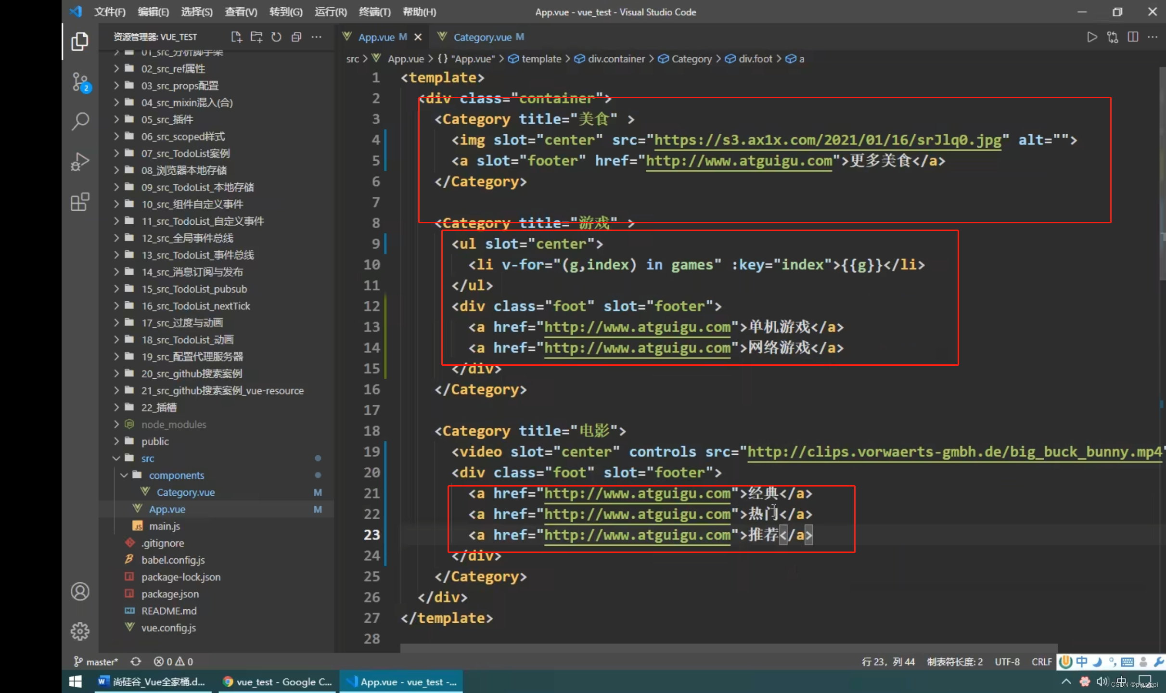Synchronize changes icon in status bar
Viewport: 1166px width, 693px height.
click(x=136, y=662)
